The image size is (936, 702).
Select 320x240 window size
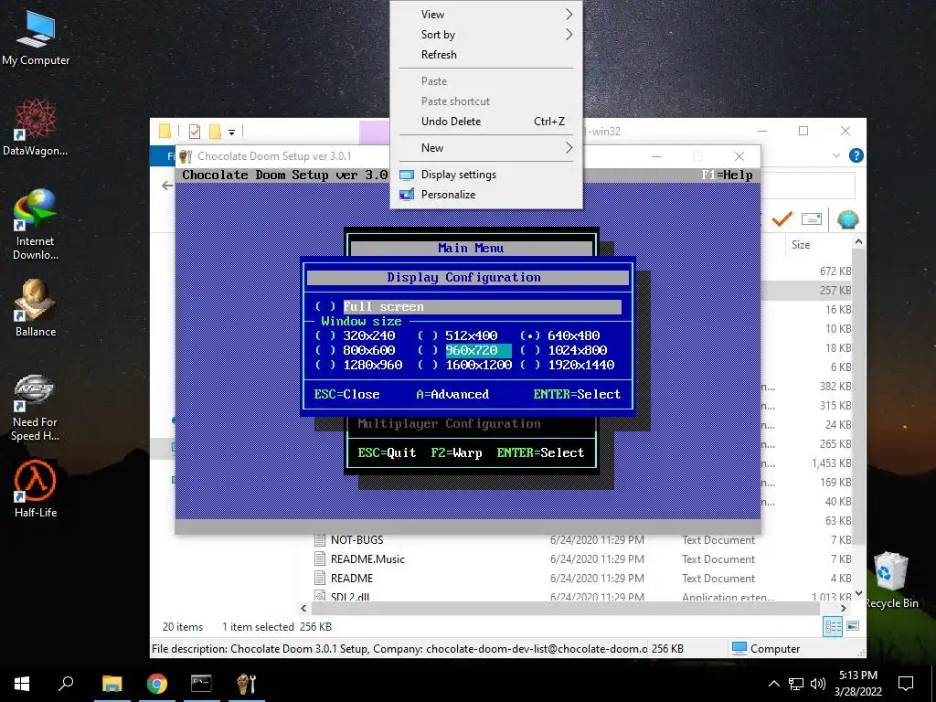356,335
